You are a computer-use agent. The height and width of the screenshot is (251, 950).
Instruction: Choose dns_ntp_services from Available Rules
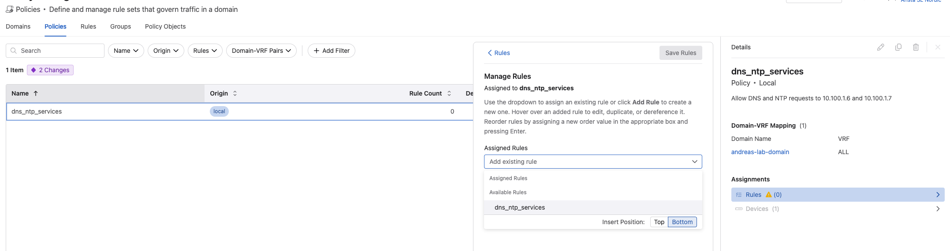click(593, 207)
